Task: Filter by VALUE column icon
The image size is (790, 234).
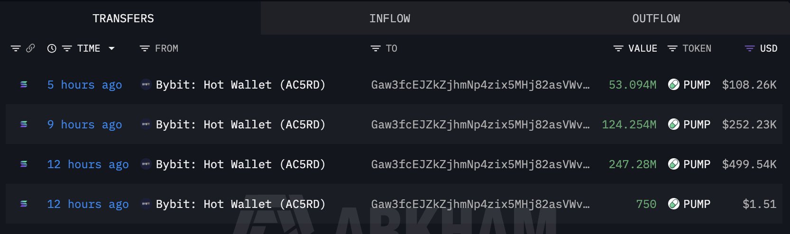Action: tap(618, 48)
